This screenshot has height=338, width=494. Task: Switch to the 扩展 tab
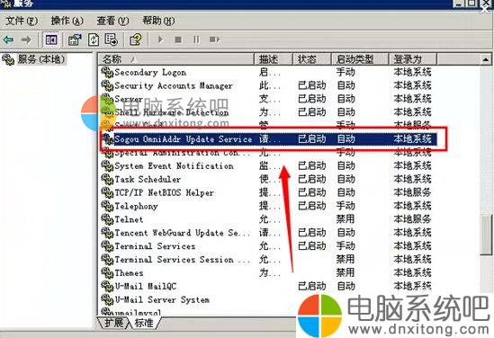pyautogui.click(x=114, y=323)
